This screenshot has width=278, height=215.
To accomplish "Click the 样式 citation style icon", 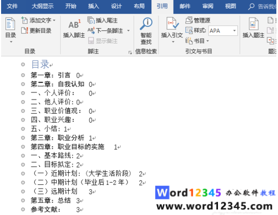I will coord(189,30).
